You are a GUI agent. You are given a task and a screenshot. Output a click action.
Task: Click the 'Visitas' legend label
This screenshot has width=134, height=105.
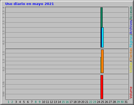click(x=131, y=67)
